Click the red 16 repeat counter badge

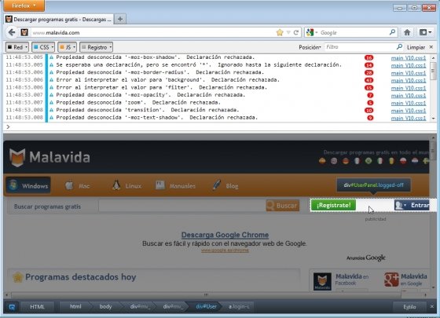coord(368,58)
